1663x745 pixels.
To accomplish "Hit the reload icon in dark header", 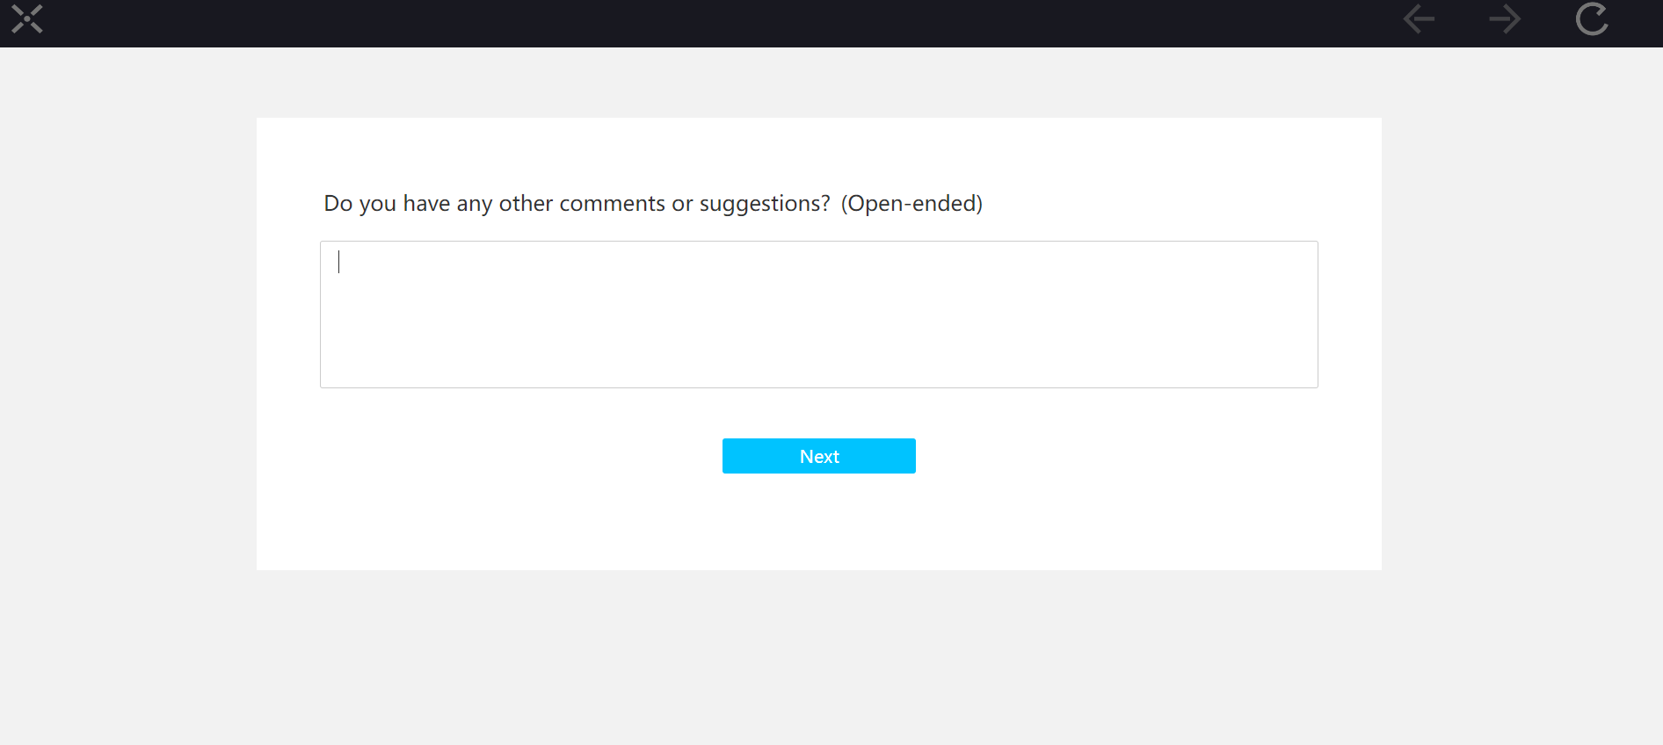I will [x=1592, y=19].
